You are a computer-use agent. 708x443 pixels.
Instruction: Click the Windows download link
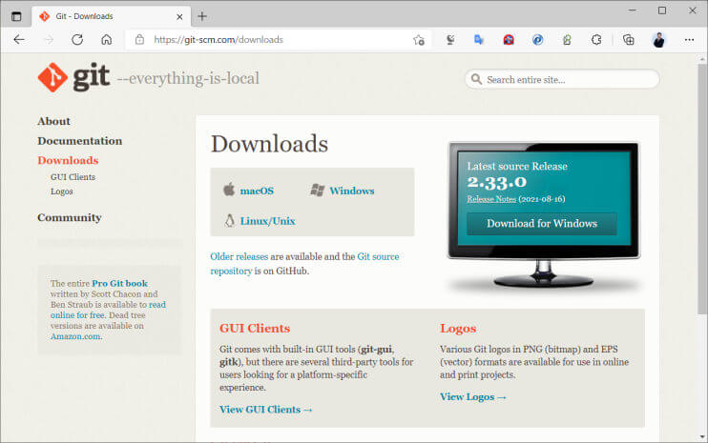[352, 191]
